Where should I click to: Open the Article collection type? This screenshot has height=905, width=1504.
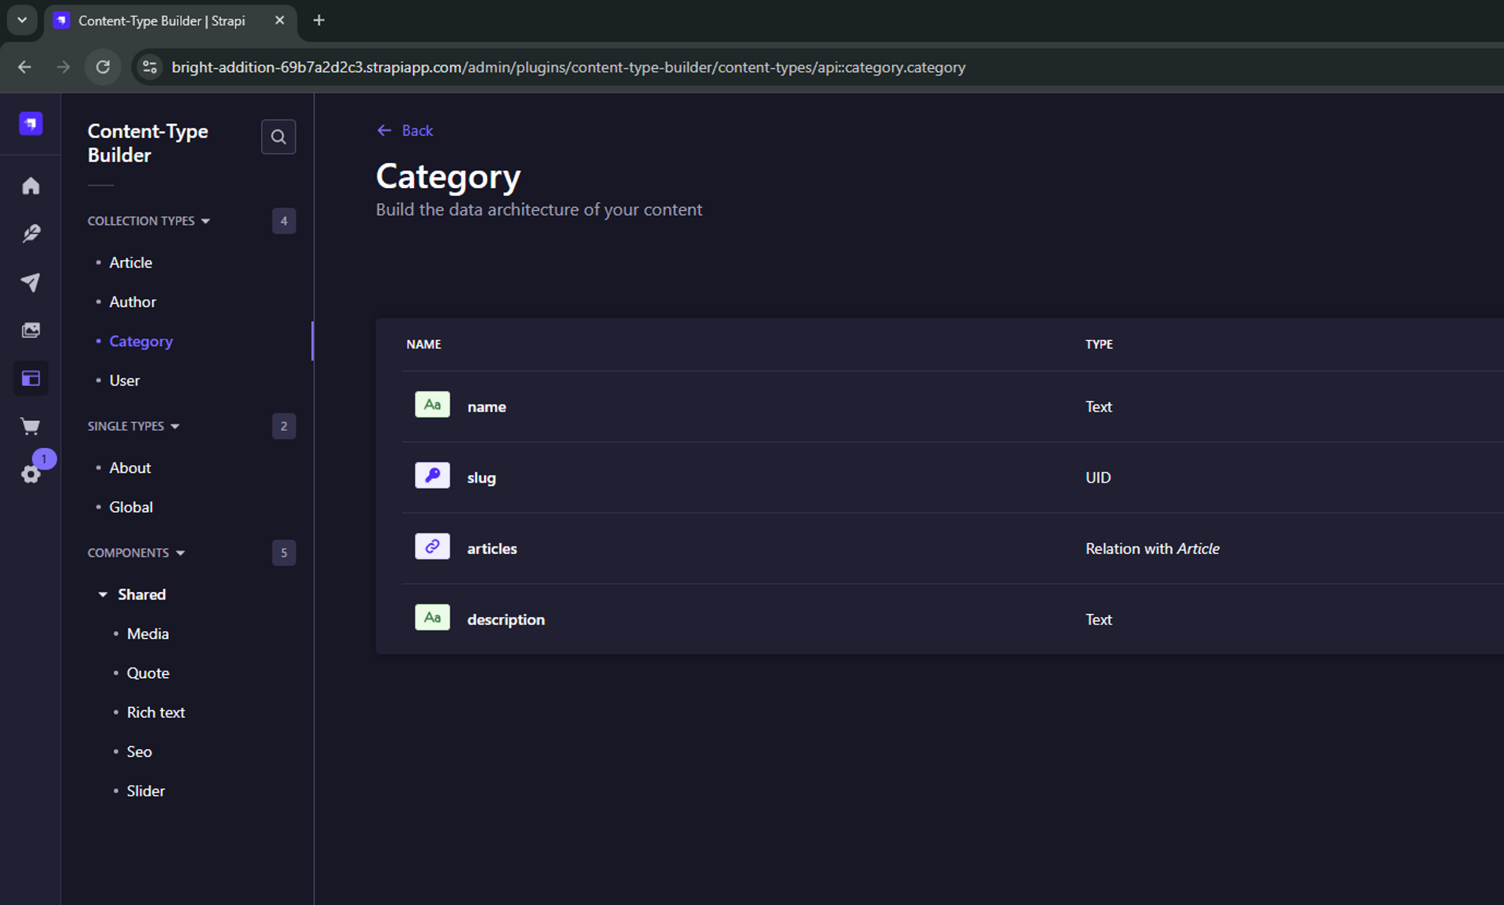131,262
